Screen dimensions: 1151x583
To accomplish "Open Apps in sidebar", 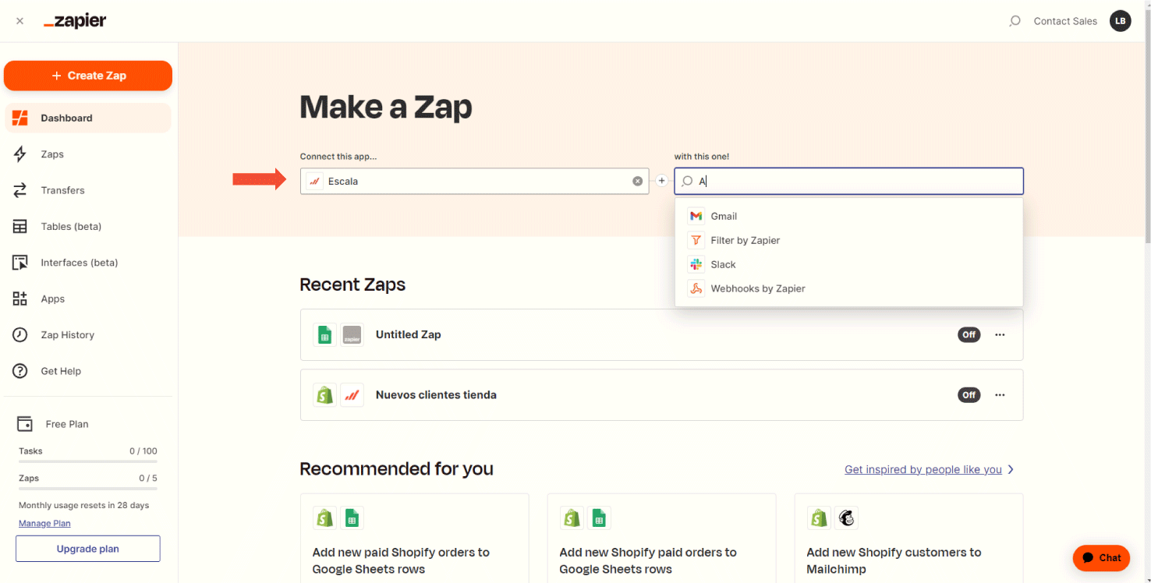I will [x=88, y=299].
